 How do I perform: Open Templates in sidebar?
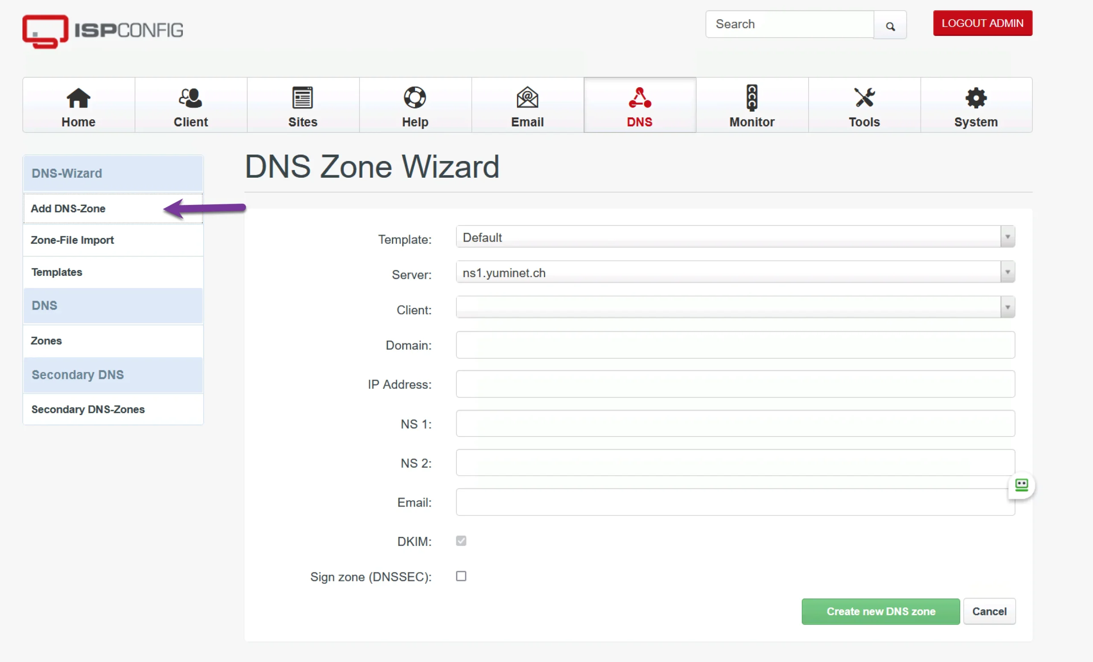click(x=113, y=272)
